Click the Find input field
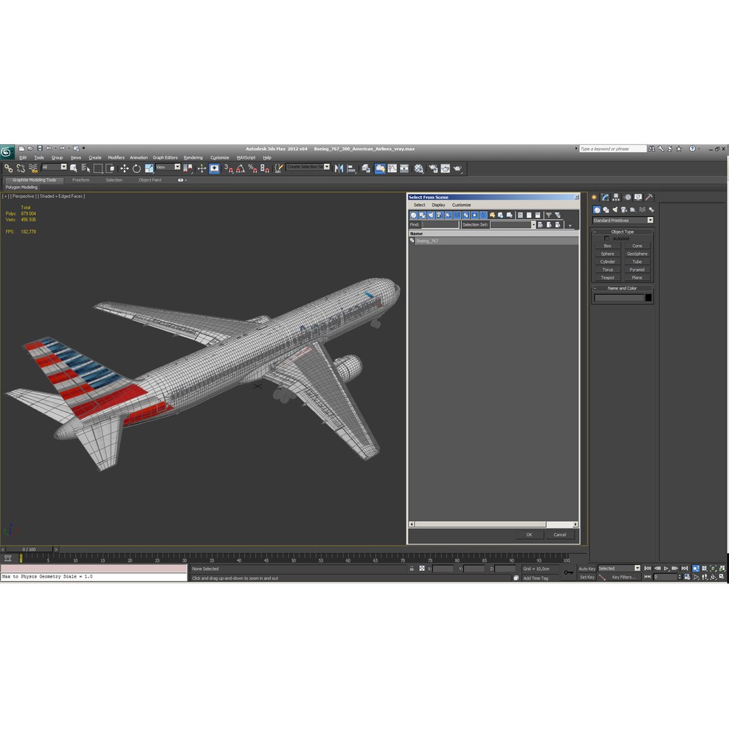Screen dimensions: 729x729 tap(440, 225)
